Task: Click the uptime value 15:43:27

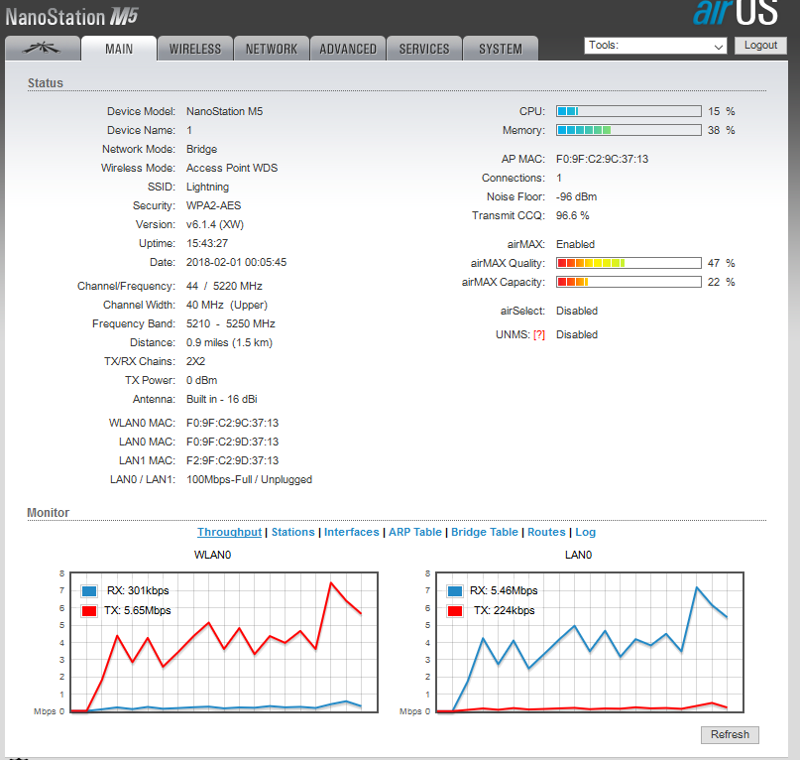Action: pos(207,244)
